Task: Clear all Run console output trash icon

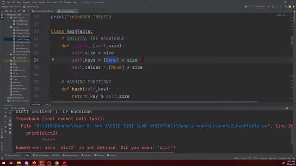Action: pyautogui.click(x=10, y=133)
